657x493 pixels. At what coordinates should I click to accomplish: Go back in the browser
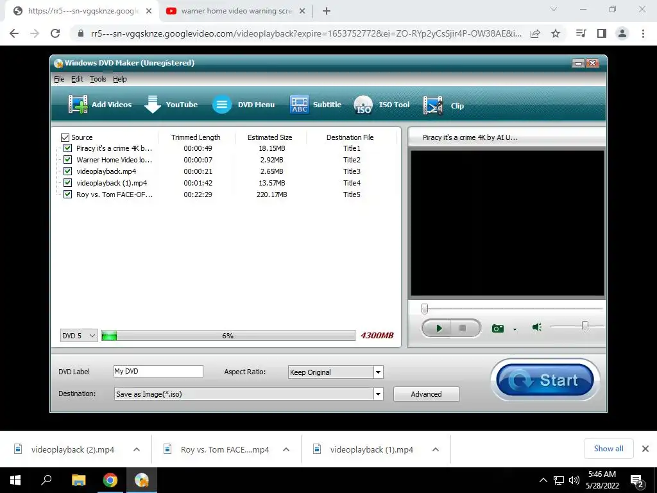pyautogui.click(x=14, y=33)
